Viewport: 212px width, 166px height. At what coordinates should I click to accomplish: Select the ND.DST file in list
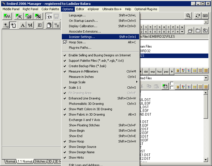click(x=145, y=114)
